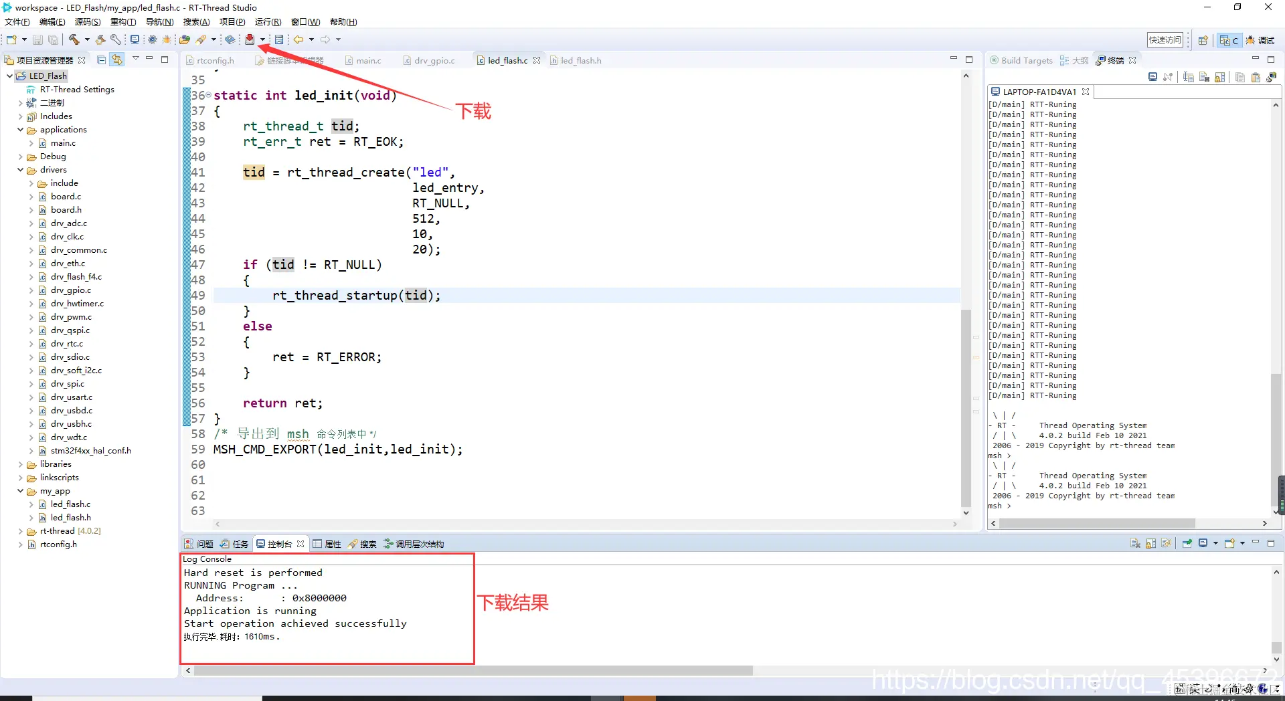Image resolution: width=1285 pixels, height=701 pixels.
Task: Open the 文件(F) menu
Action: [17, 21]
